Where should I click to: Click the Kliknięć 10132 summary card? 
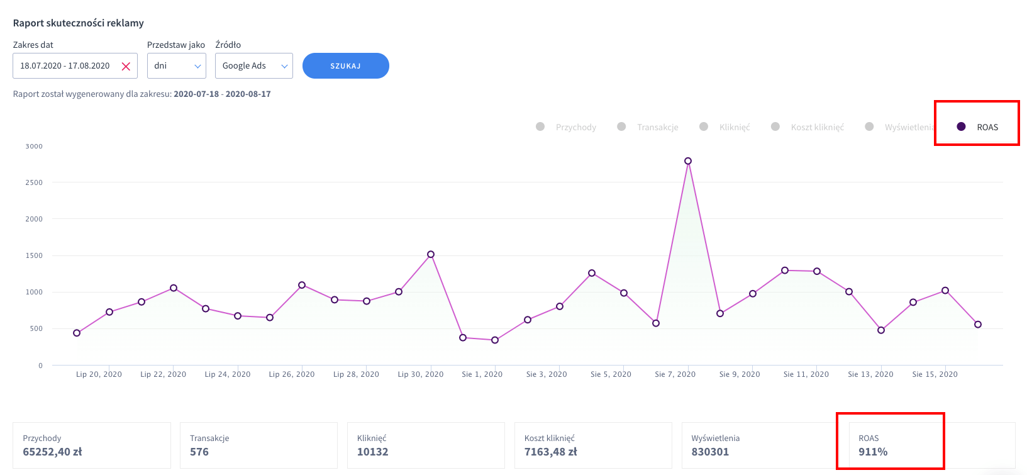pos(426,445)
